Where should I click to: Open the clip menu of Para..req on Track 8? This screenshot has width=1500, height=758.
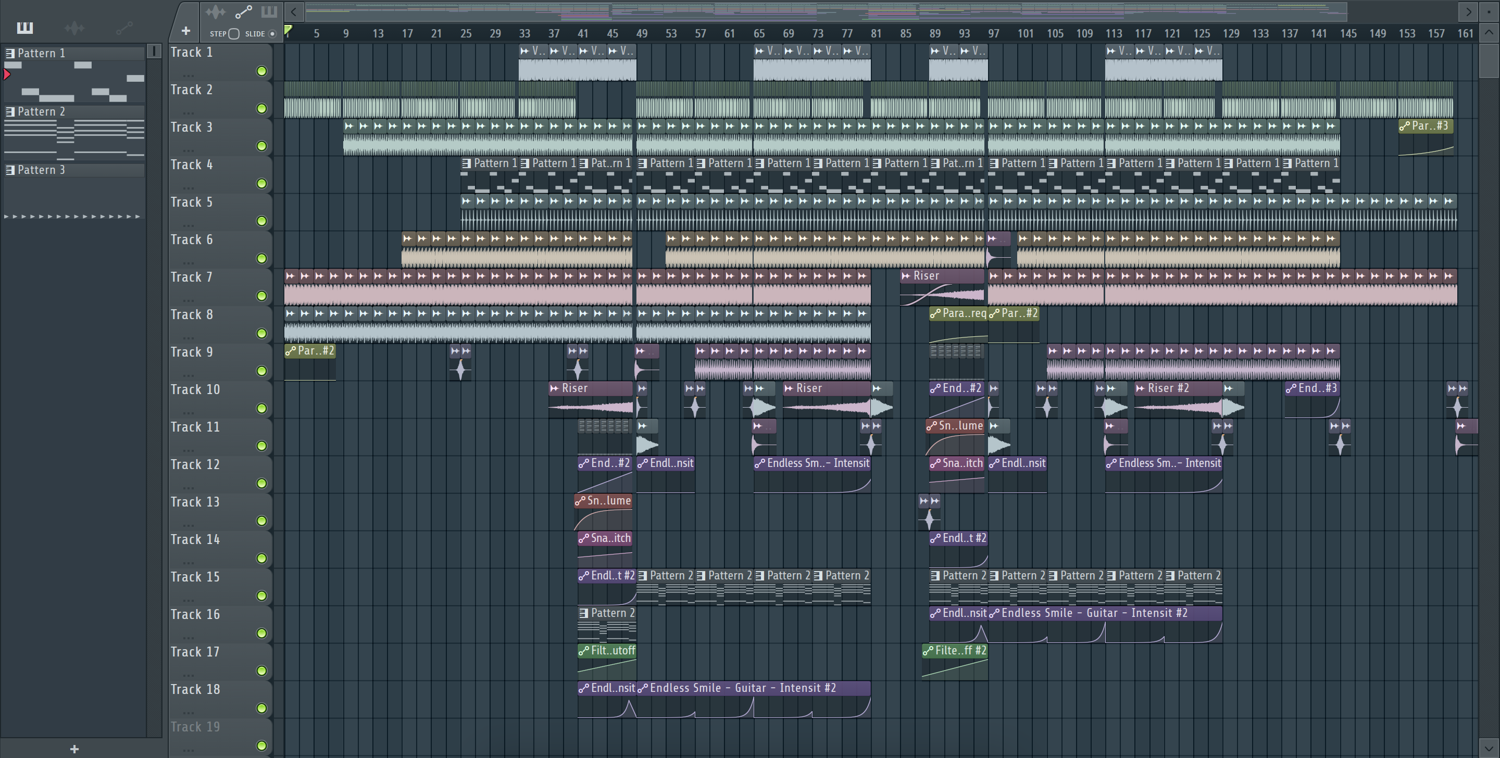[x=935, y=313]
